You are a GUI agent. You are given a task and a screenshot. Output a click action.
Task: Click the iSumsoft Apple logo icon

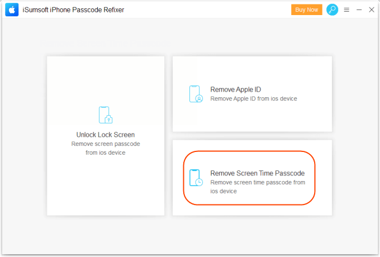12,9
